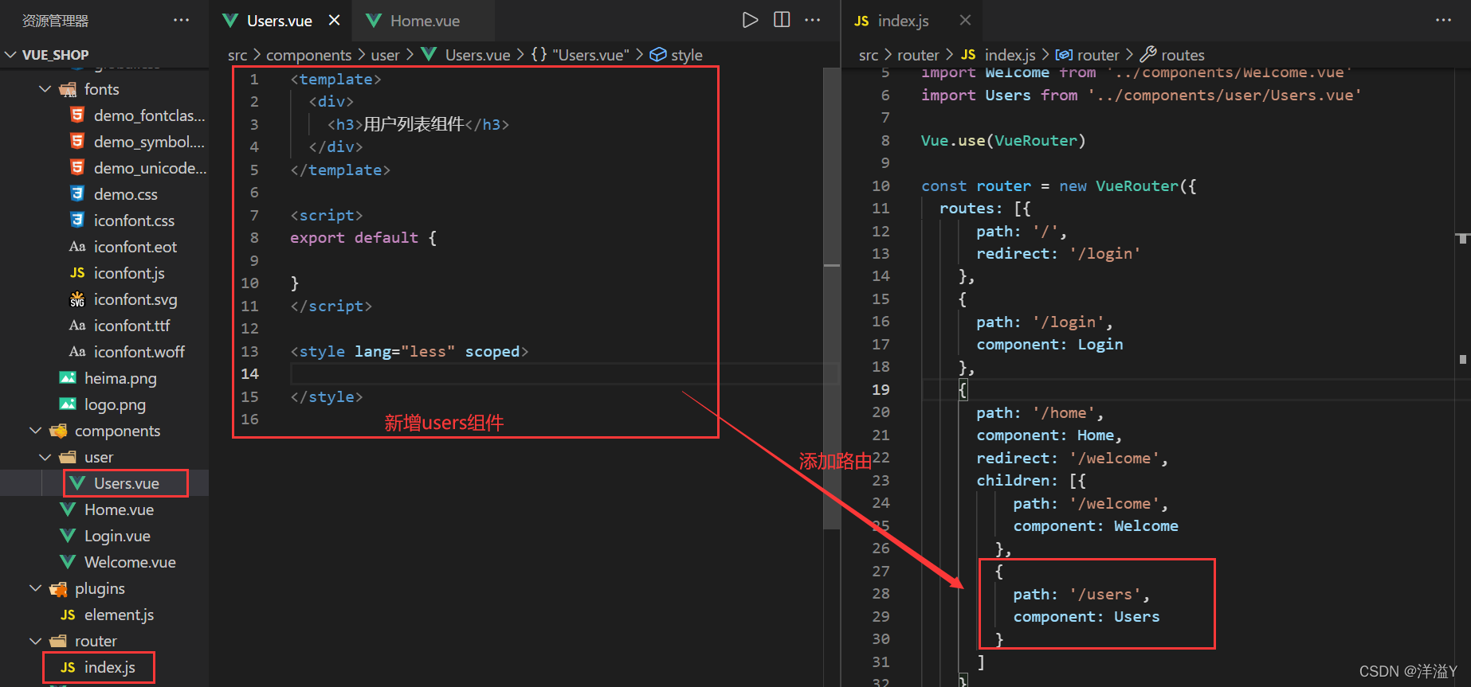Screen dimensions: 1471x687
Task: Click 'components' breadcrumb segment
Action: [x=308, y=55]
